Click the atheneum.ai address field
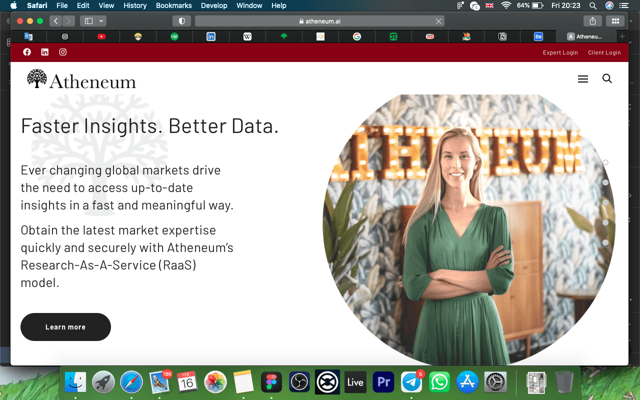This screenshot has width=640, height=400. coord(319,21)
